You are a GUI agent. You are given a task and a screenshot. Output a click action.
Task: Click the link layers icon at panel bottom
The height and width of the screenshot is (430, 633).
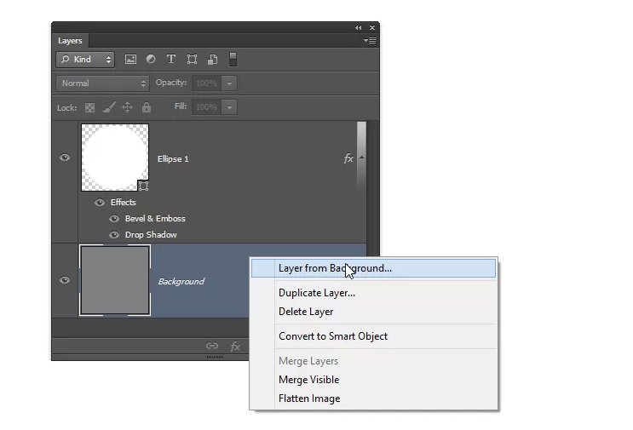pyautogui.click(x=212, y=347)
